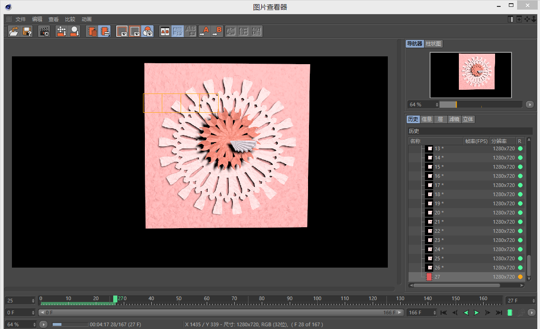Click the Set as A icon

204,31
